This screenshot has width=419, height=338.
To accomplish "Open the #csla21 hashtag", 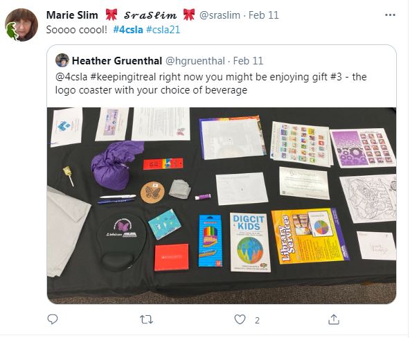I will pos(163,30).
